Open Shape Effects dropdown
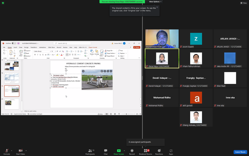The image size is (249, 156). tap(110, 56)
